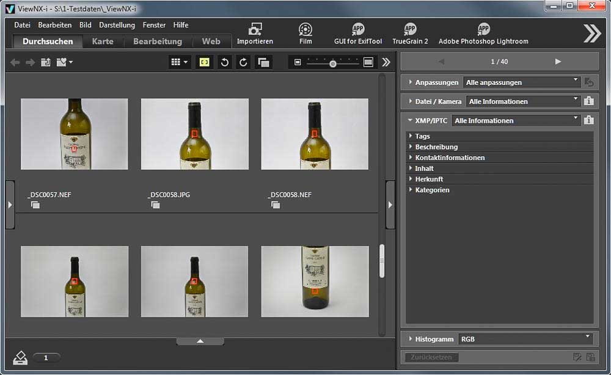Switch to the Karte tab
611x375 pixels.
pyautogui.click(x=103, y=42)
